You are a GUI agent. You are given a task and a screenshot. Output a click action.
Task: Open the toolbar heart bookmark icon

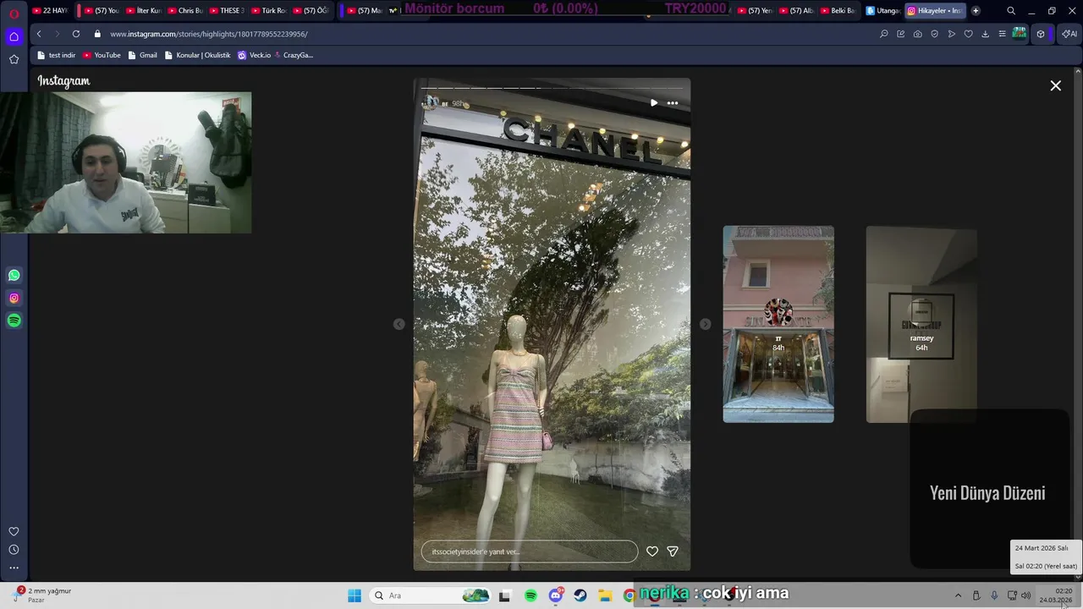click(969, 34)
